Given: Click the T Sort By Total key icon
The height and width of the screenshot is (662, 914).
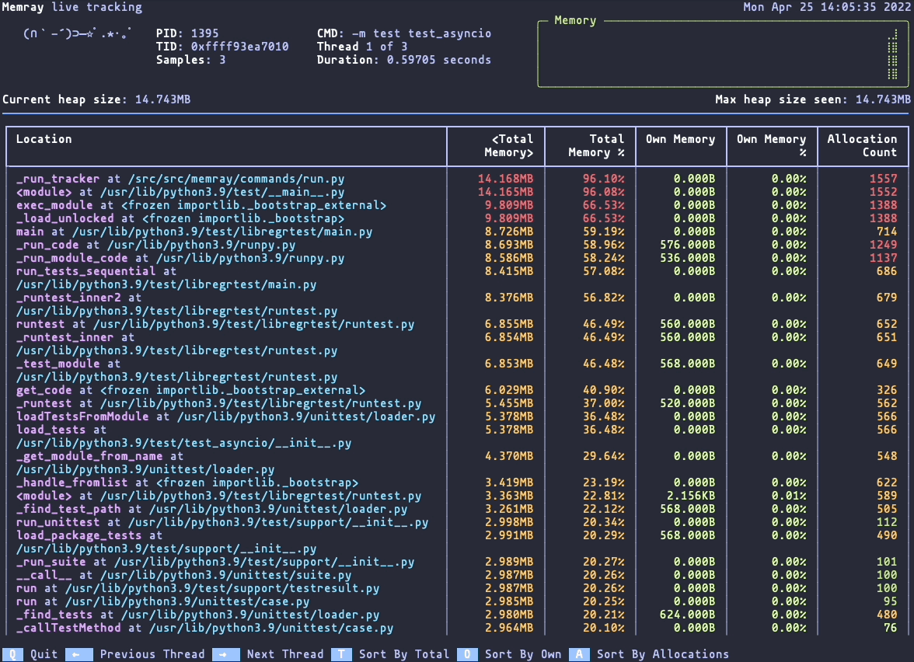Looking at the screenshot, I should (342, 654).
